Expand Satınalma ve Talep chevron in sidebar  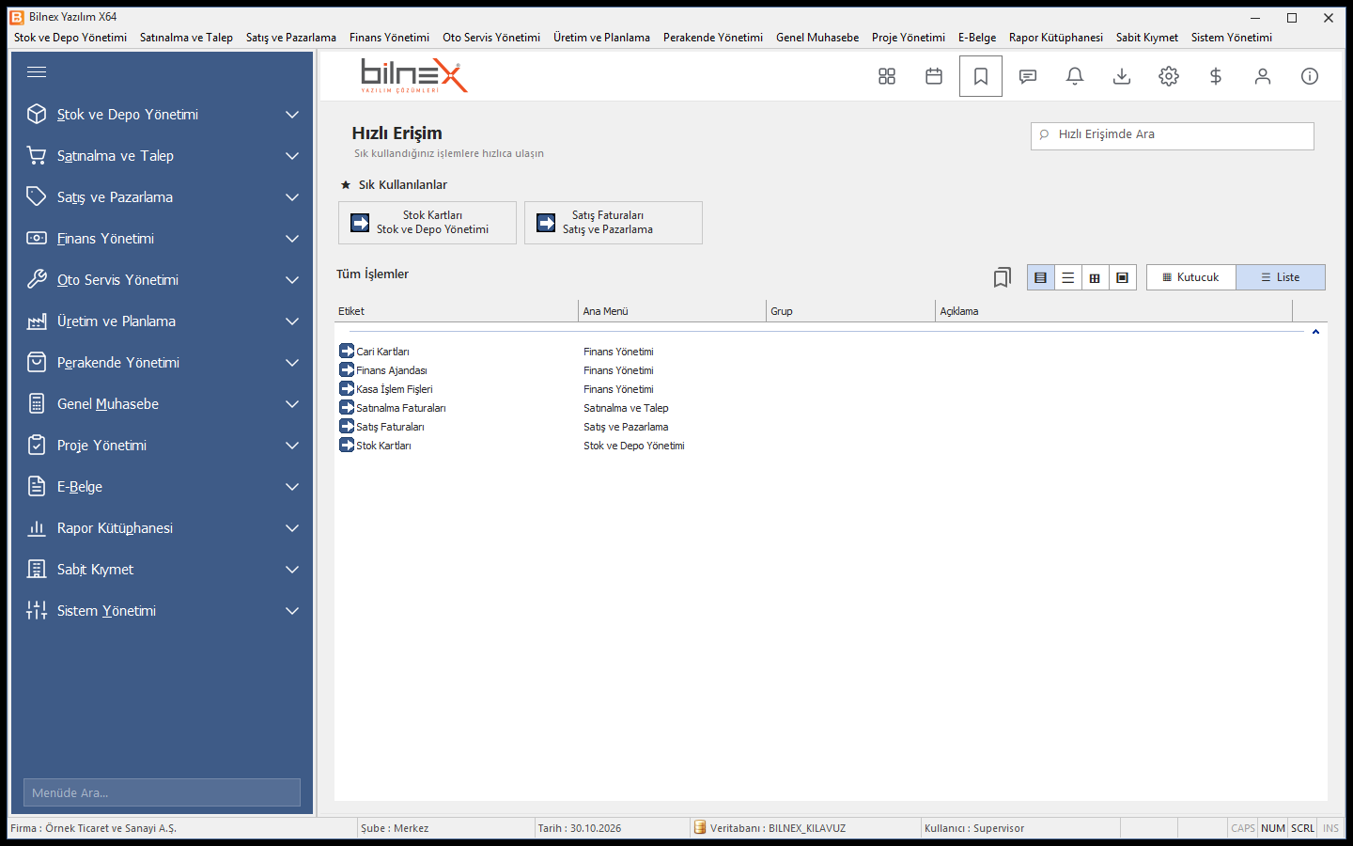(x=292, y=156)
